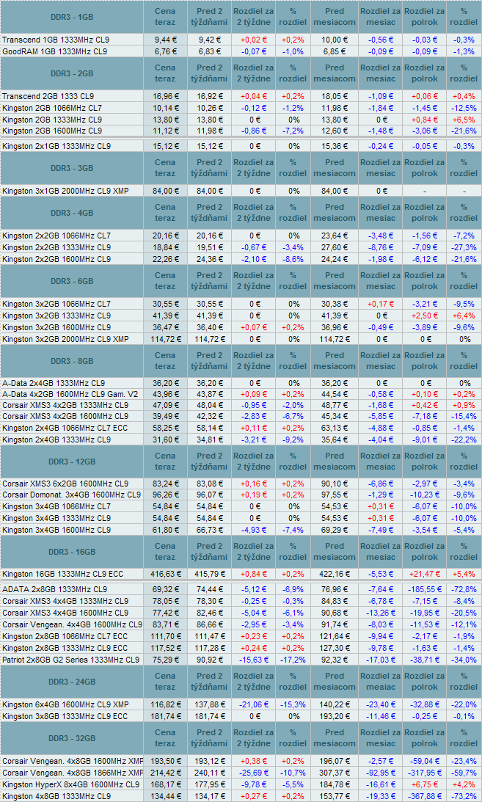Select the 307,37 € month-ago price
482x802 pixels.
335,773
